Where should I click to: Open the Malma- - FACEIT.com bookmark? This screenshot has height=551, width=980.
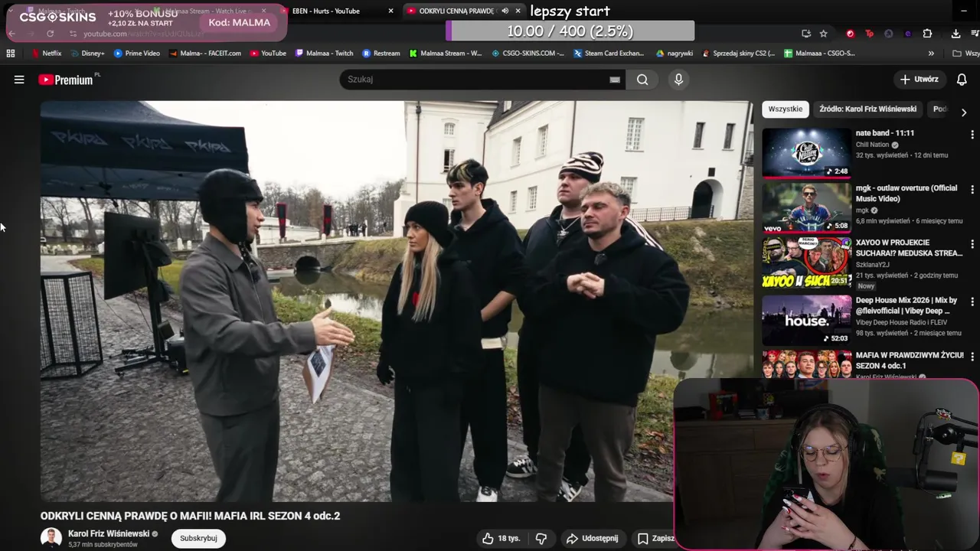[205, 54]
